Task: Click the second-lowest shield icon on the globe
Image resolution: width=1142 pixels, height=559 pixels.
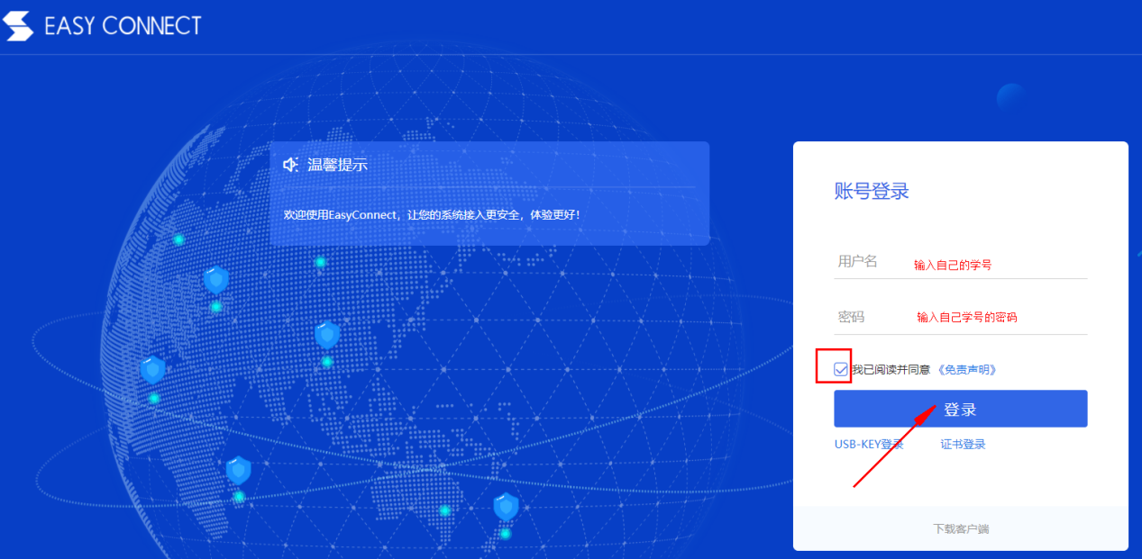Action: (239, 470)
